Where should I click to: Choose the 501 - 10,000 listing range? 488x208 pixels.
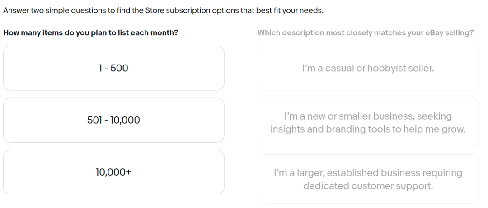click(113, 120)
